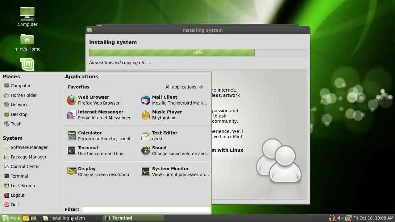
Task: Click the Menu button on panel
Action: click(12, 218)
